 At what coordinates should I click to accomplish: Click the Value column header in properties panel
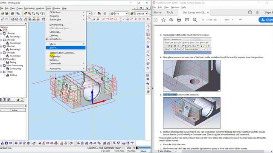pos(18,110)
